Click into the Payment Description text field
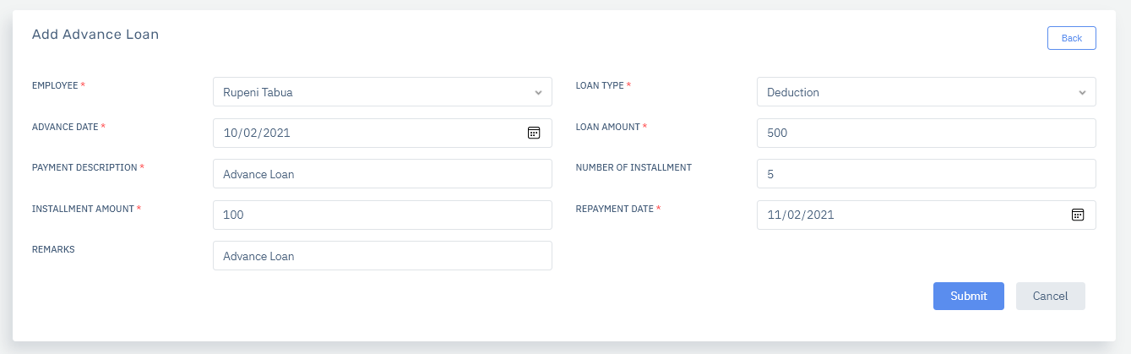This screenshot has height=354, width=1131. coord(383,174)
